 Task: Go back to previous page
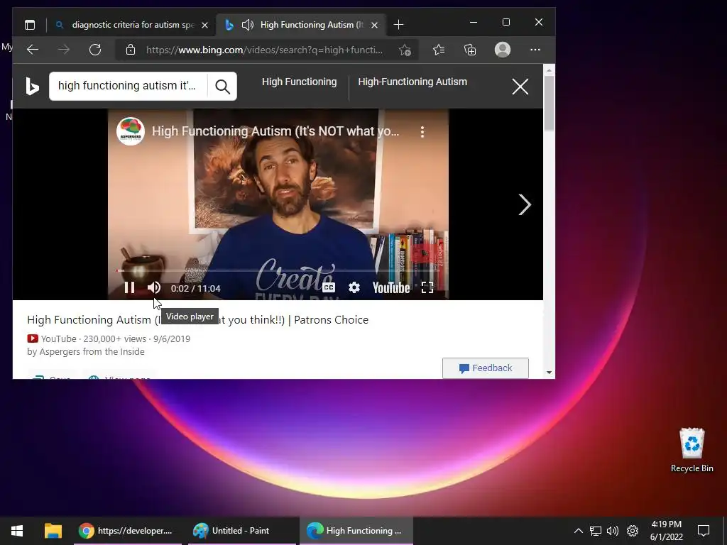(x=33, y=50)
